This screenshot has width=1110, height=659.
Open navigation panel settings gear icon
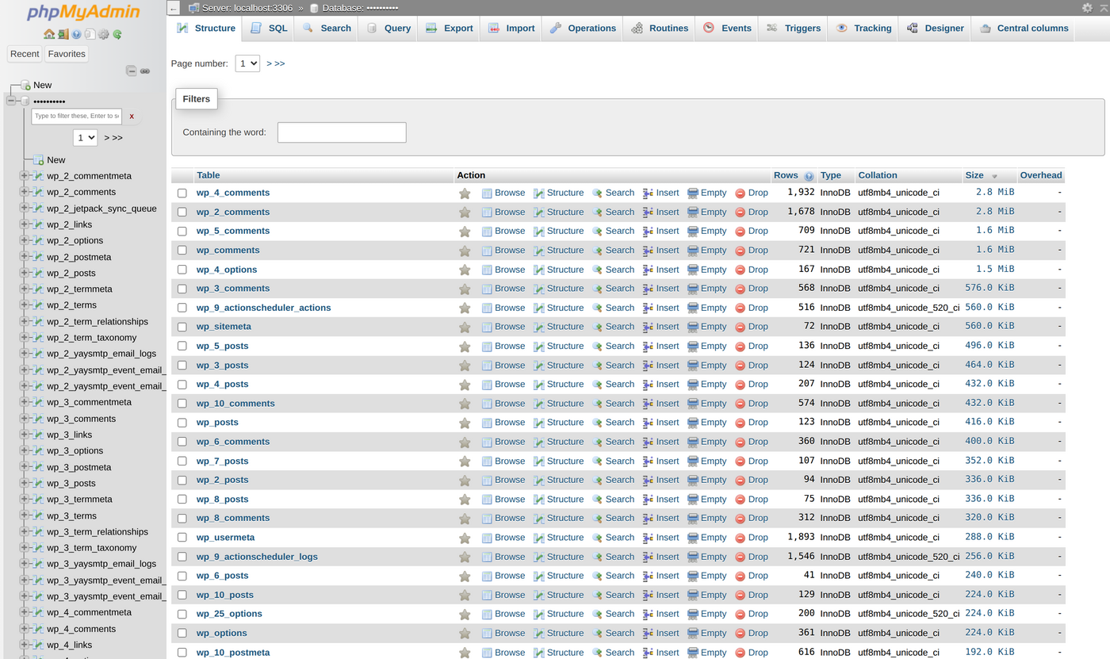tap(103, 34)
